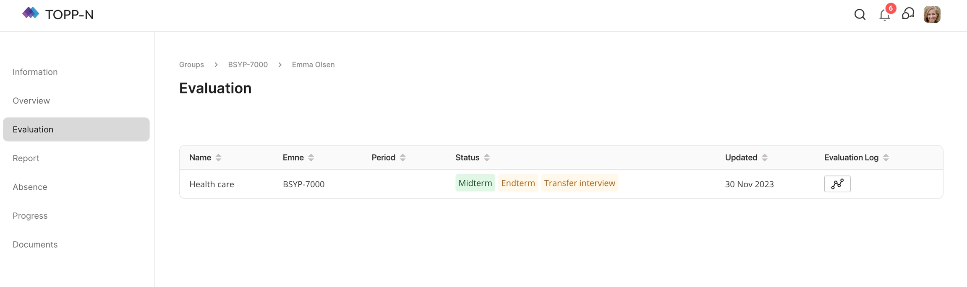Viewport: 967px width, 287px height.
Task: Open the evaluation log graph icon
Action: pos(837,184)
